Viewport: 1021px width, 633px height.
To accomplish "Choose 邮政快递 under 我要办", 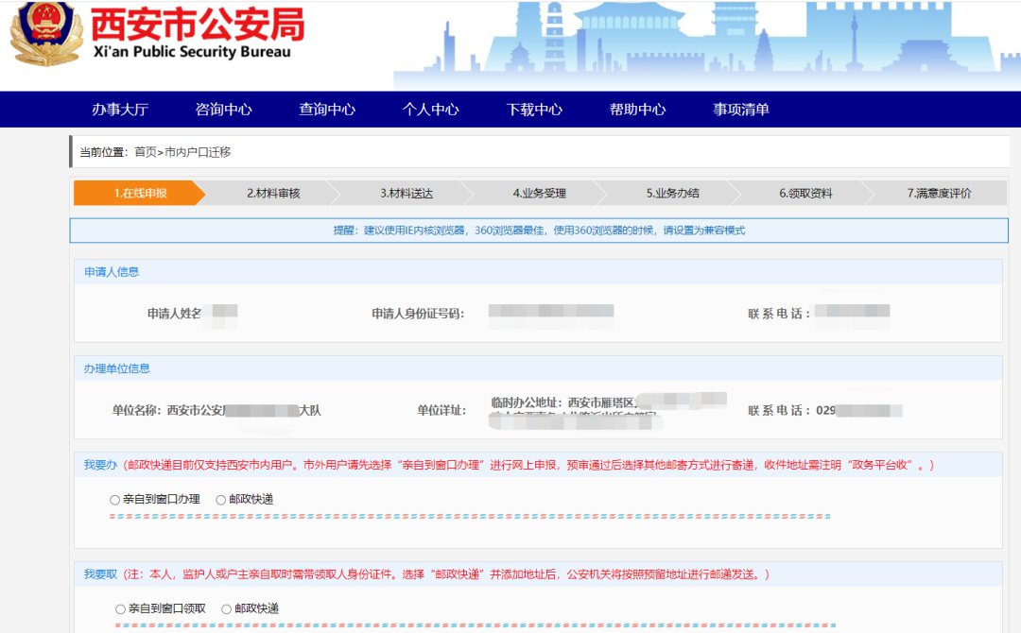I will pyautogui.click(x=221, y=500).
